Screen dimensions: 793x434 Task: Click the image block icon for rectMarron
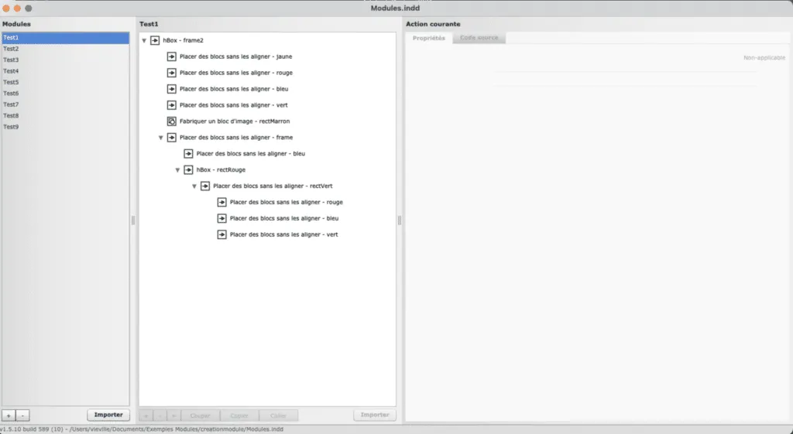(172, 121)
